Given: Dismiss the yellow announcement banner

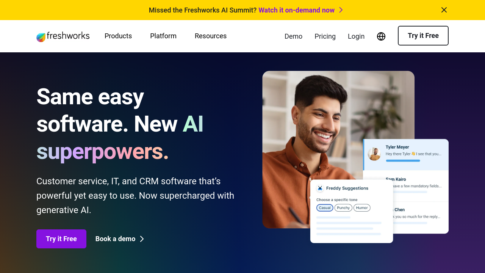Looking at the screenshot, I should click(x=444, y=10).
